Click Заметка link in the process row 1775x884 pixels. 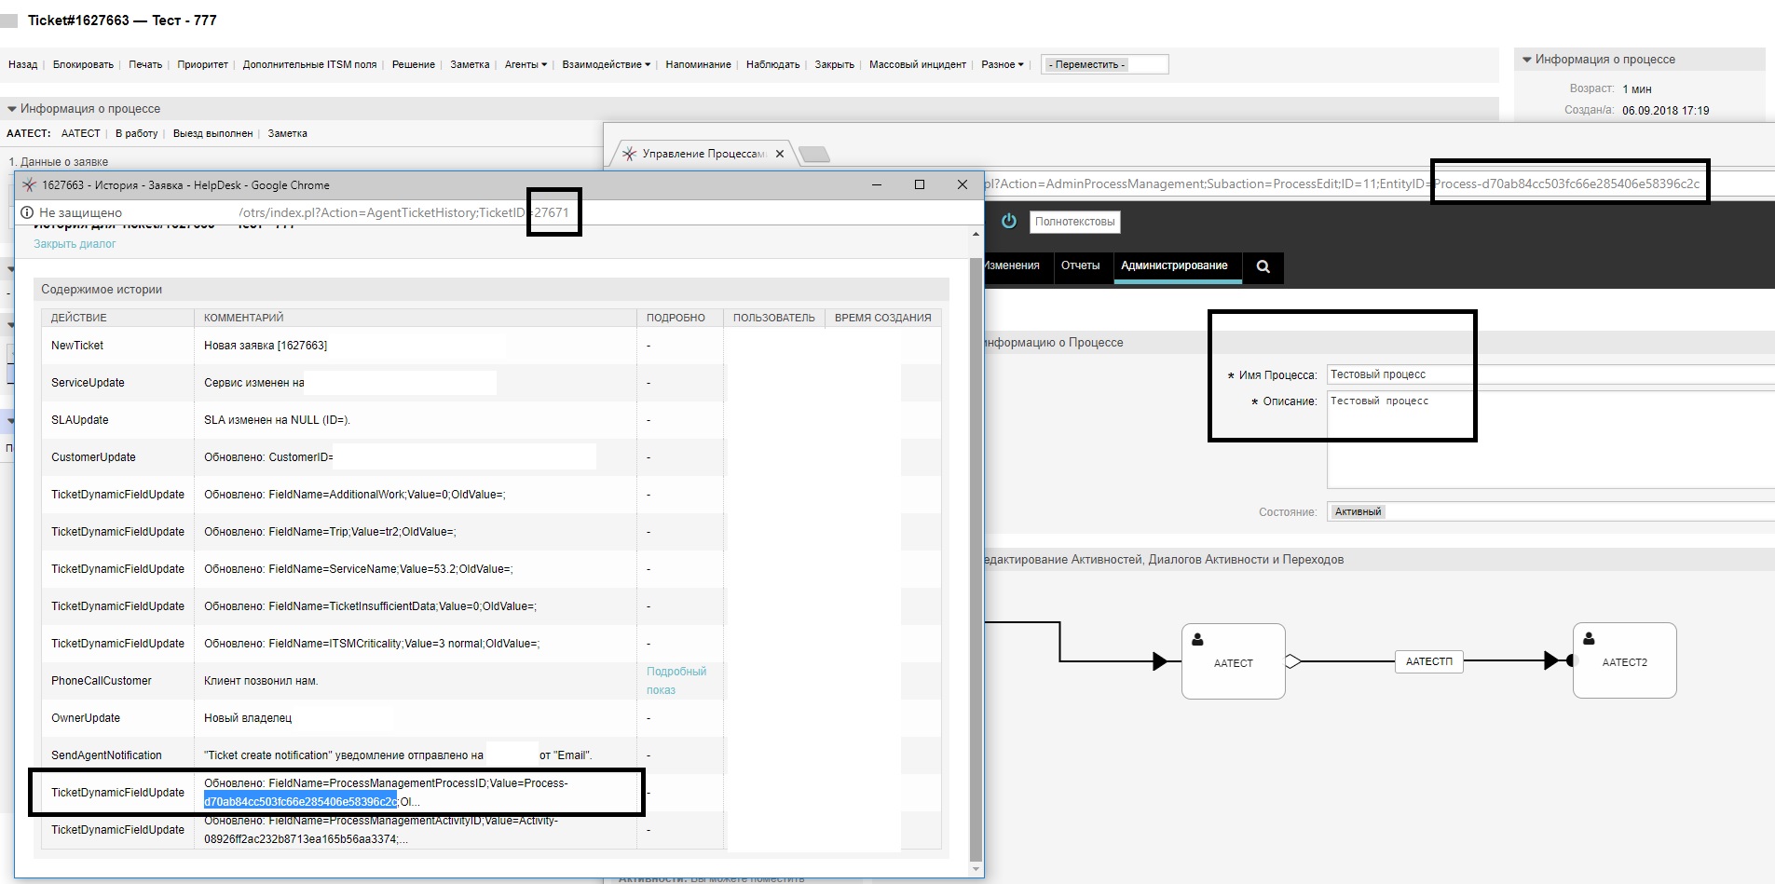(287, 133)
